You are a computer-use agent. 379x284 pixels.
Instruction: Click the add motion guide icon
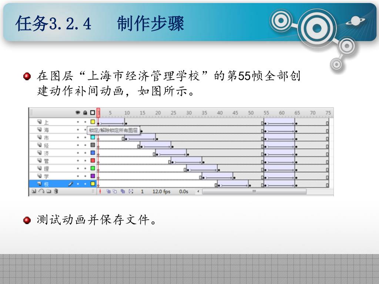coord(41,191)
